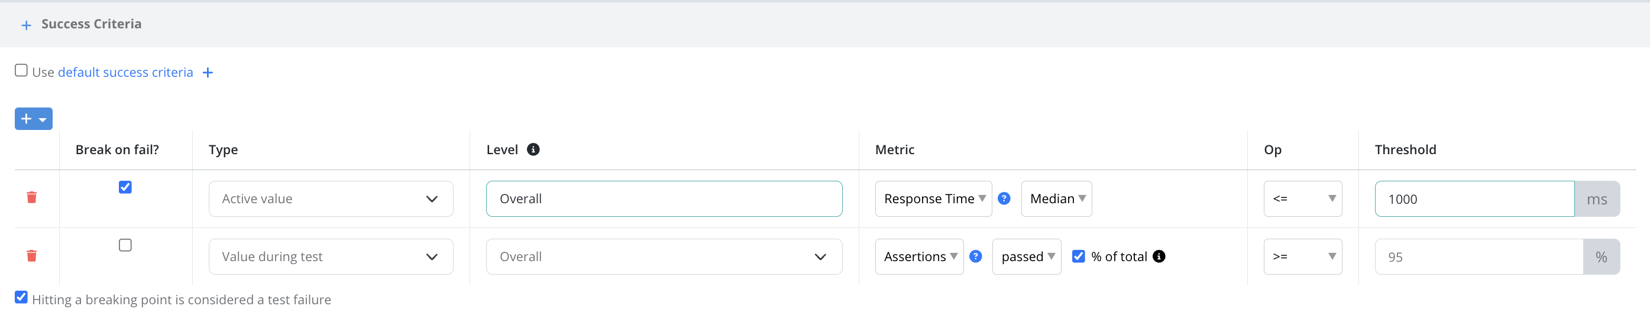Disable breaking point counts as test failure
This screenshot has height=332, width=1650.
(21, 298)
